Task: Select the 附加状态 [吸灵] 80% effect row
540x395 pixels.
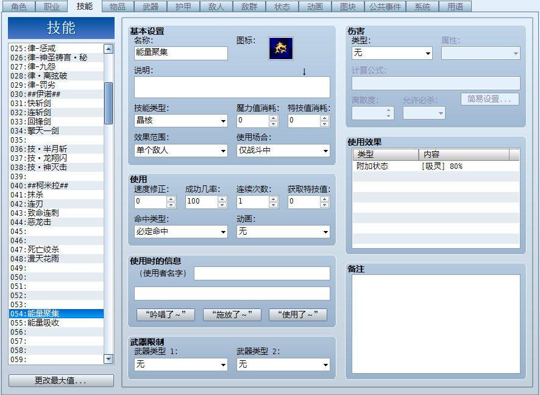Action: coord(436,166)
